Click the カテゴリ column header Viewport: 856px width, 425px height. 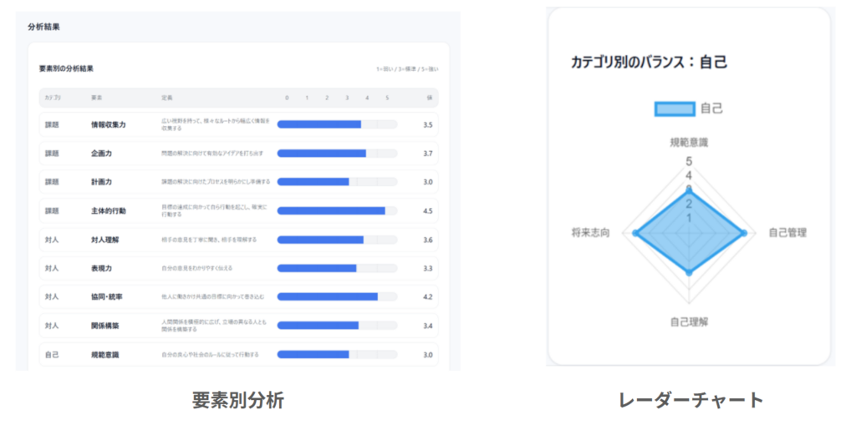coord(52,98)
